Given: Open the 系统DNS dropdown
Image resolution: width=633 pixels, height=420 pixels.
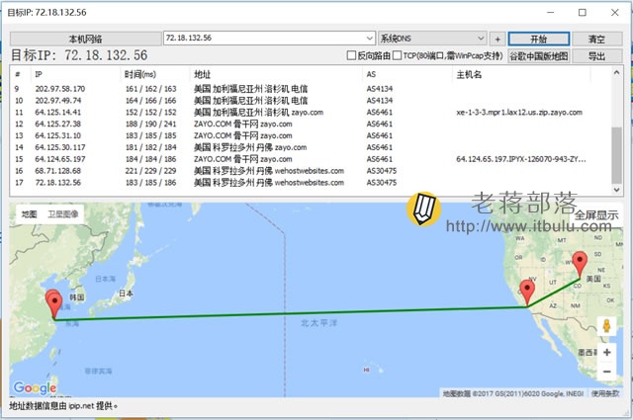Looking at the screenshot, I should point(432,39).
